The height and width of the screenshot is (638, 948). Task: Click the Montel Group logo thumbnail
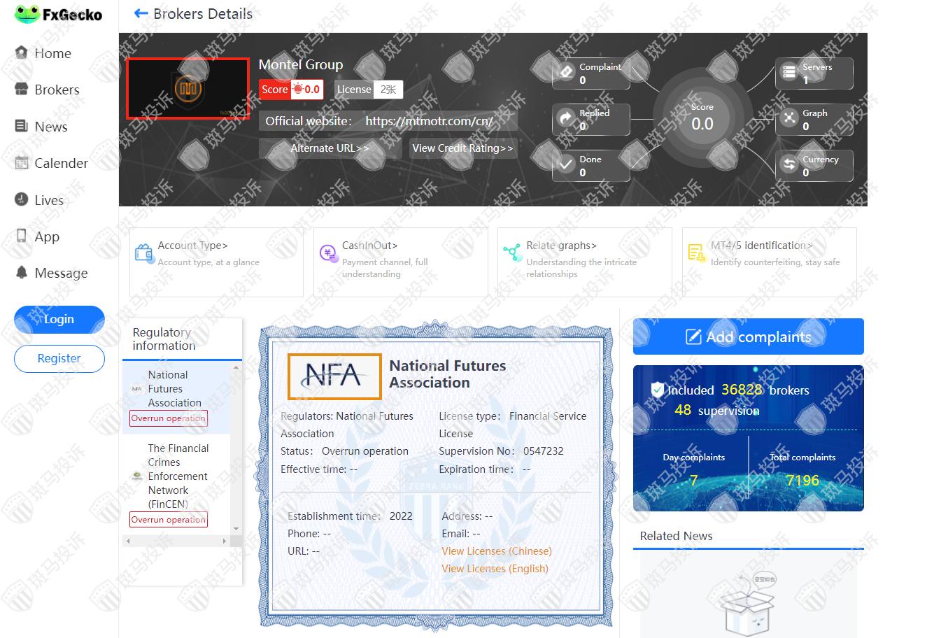coord(188,89)
